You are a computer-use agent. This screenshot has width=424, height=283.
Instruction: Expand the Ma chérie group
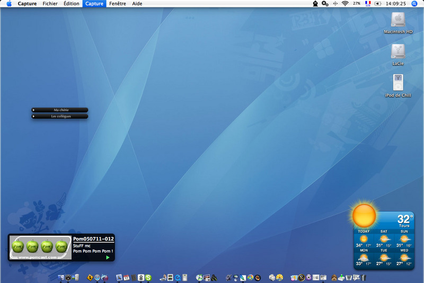(60, 110)
